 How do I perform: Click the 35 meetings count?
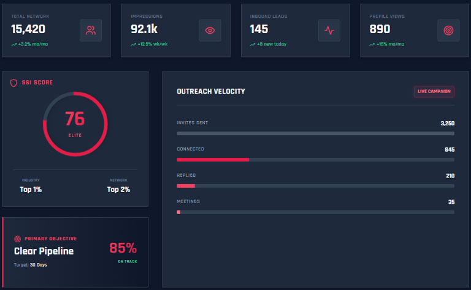tap(451, 202)
